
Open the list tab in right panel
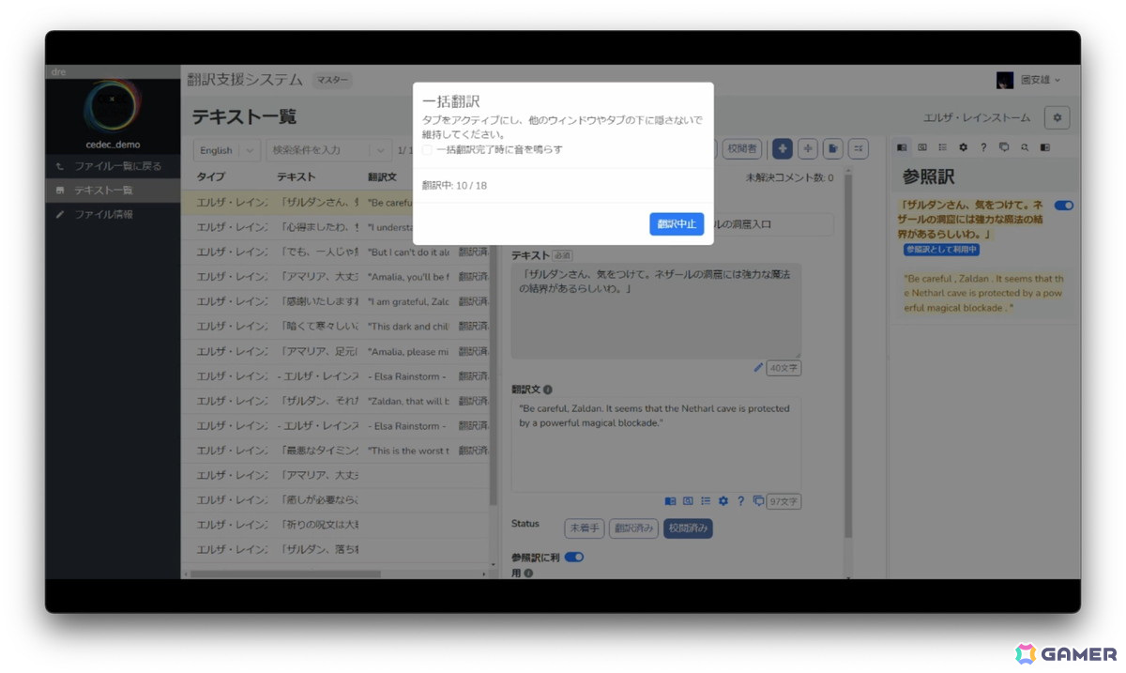[x=943, y=147]
